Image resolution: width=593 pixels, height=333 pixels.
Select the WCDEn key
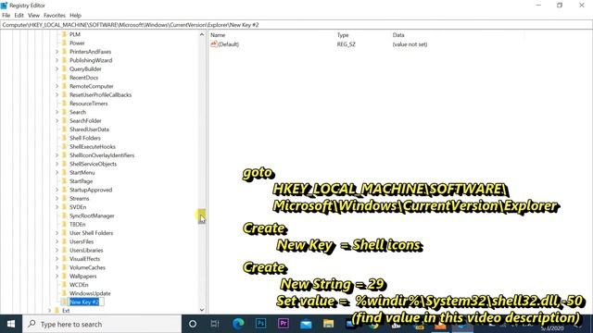79,285
